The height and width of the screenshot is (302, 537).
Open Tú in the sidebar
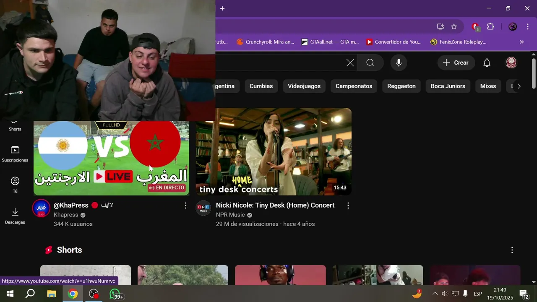tap(15, 185)
